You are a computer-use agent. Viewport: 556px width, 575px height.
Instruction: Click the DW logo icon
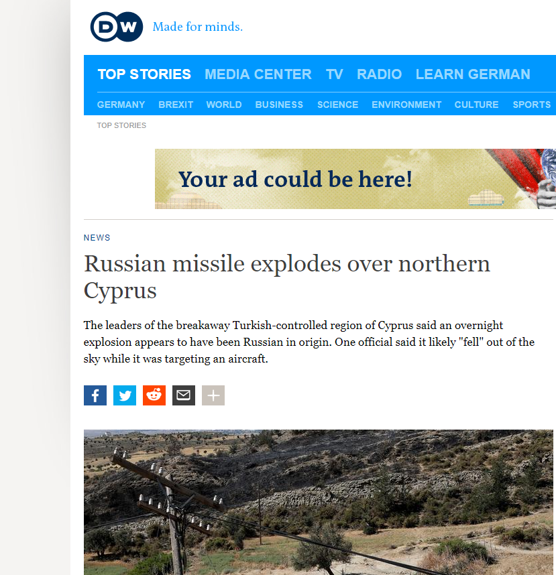point(117,27)
